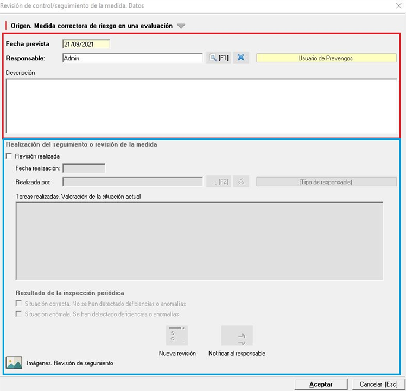Clear the Responsable field with blue X
This screenshot has height=391, width=406.
[x=241, y=58]
